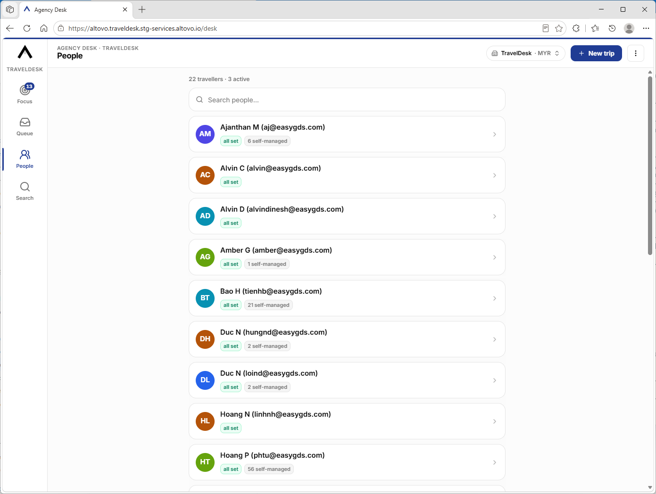656x494 pixels.
Task: Click the AM avatar for Ajanthan M
Action: [205, 134]
